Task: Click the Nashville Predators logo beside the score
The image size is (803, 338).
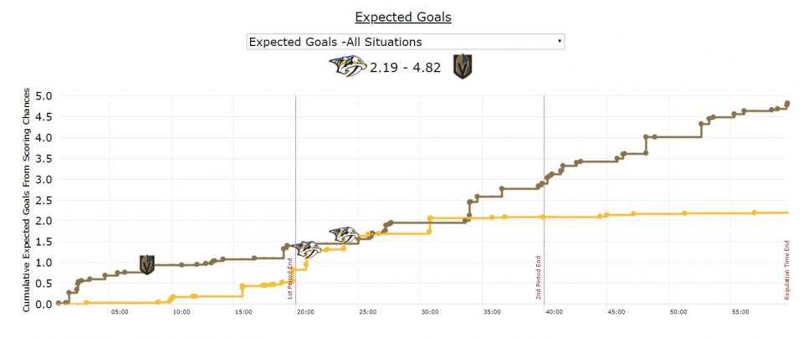Action: (347, 67)
